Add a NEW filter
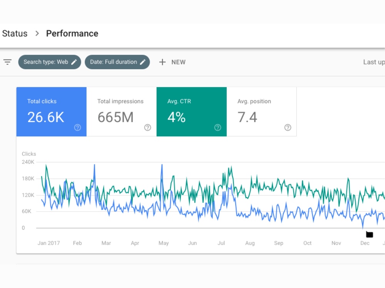The image size is (385, 288). [x=172, y=62]
